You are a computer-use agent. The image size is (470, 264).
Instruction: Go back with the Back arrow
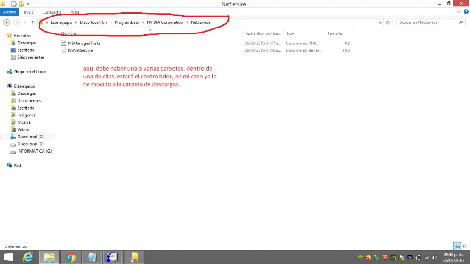(6, 22)
